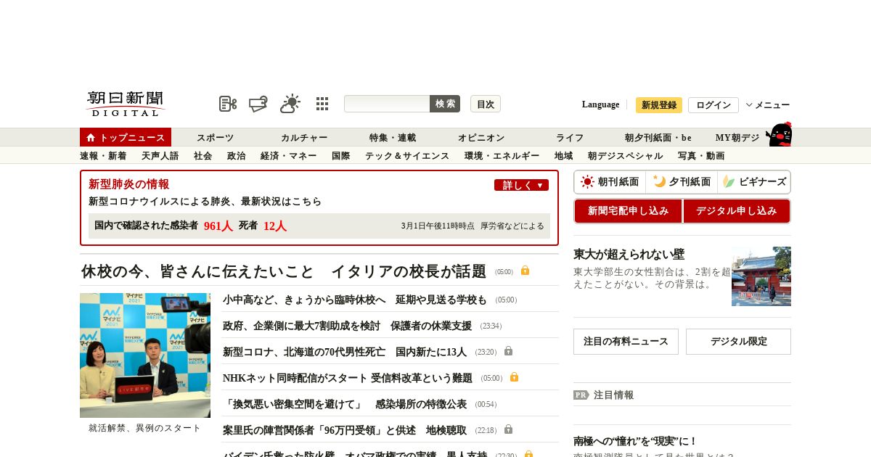The height and width of the screenshot is (457, 871).
Task: Open 新型コロナウイルスによる肺炎、最新状況 link
Action: (205, 202)
